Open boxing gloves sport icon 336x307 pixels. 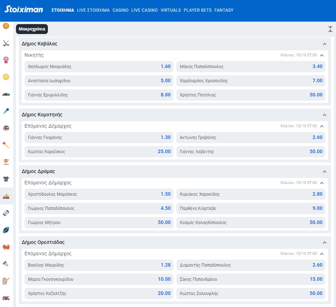click(6, 247)
